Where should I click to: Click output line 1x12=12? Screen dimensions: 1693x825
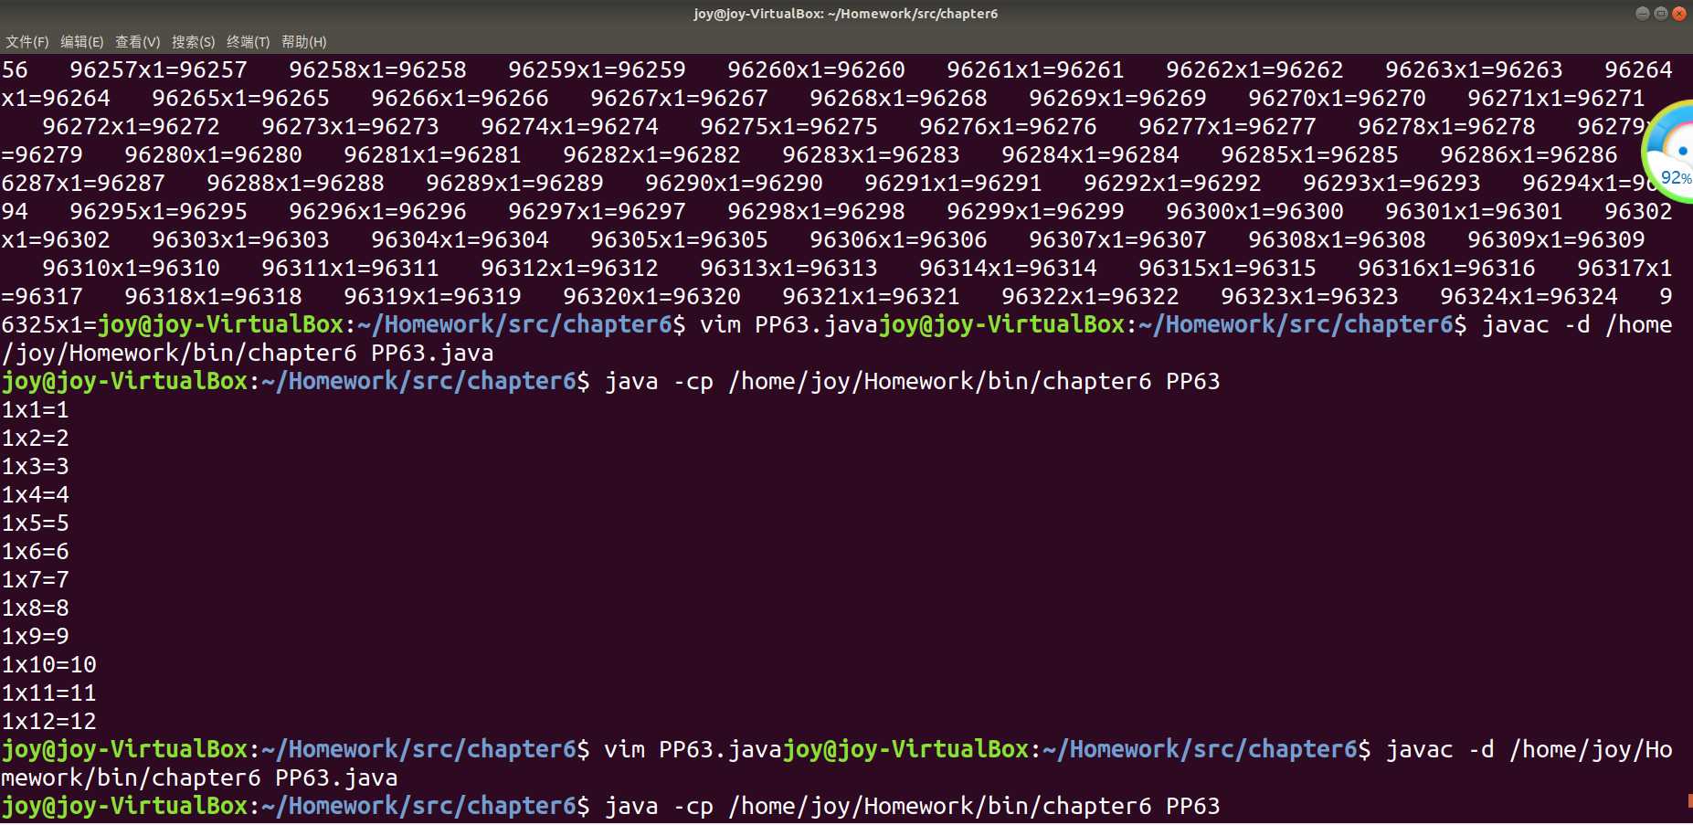click(x=48, y=722)
